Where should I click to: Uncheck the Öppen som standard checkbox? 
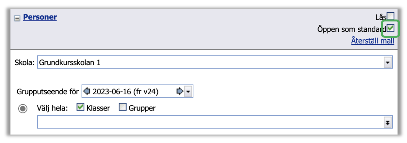(x=391, y=29)
